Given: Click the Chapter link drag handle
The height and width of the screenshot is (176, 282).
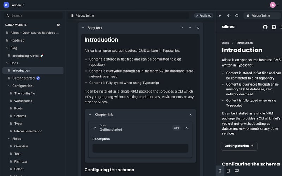Looking at the screenshot, I should [x=90, y=115].
